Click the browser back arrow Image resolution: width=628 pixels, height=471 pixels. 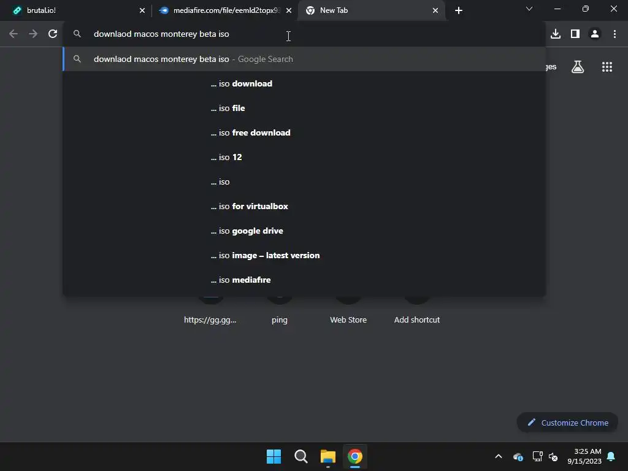[13, 34]
